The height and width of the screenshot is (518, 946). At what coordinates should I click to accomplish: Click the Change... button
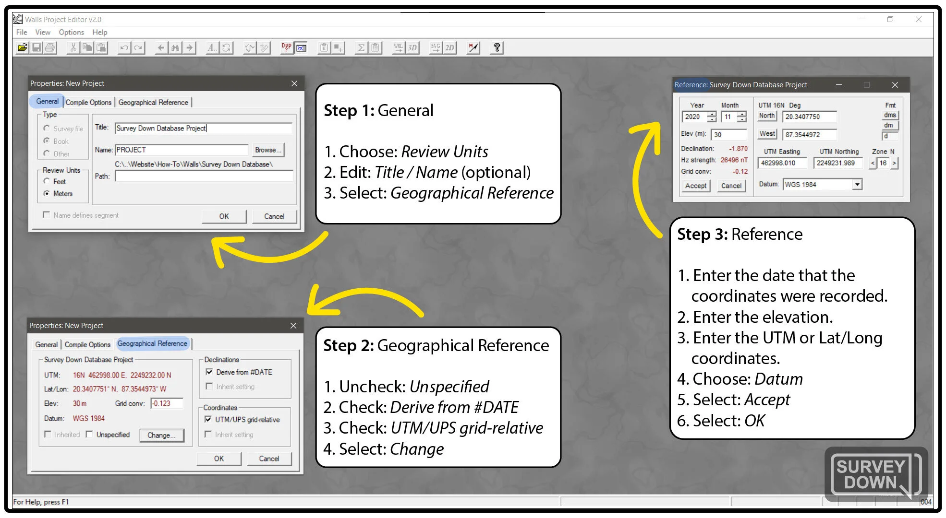(161, 435)
